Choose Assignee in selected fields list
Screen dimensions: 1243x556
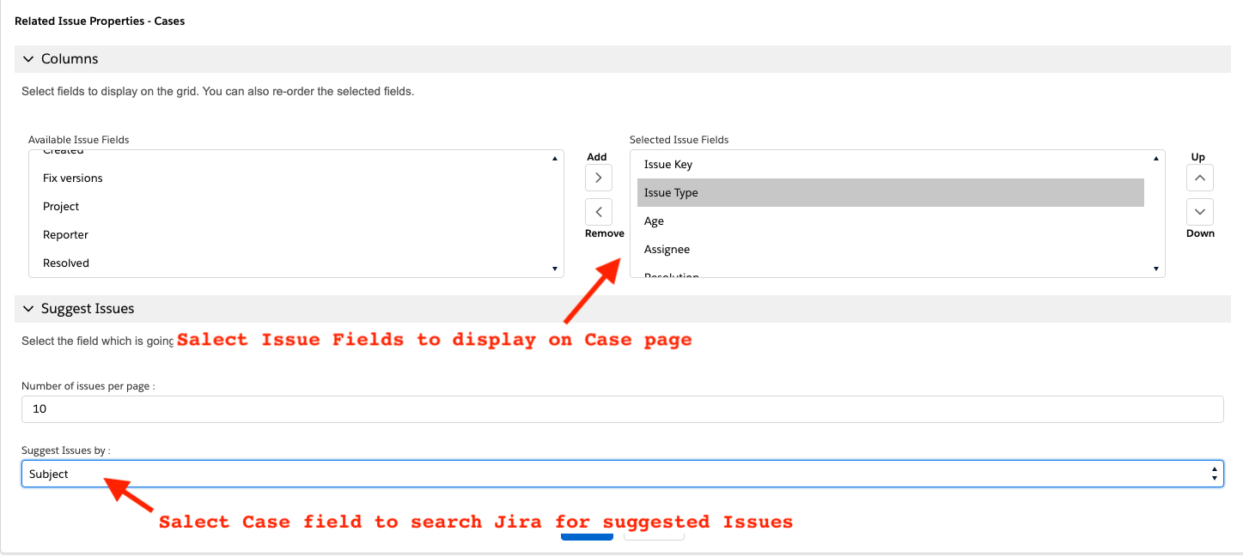pos(667,250)
